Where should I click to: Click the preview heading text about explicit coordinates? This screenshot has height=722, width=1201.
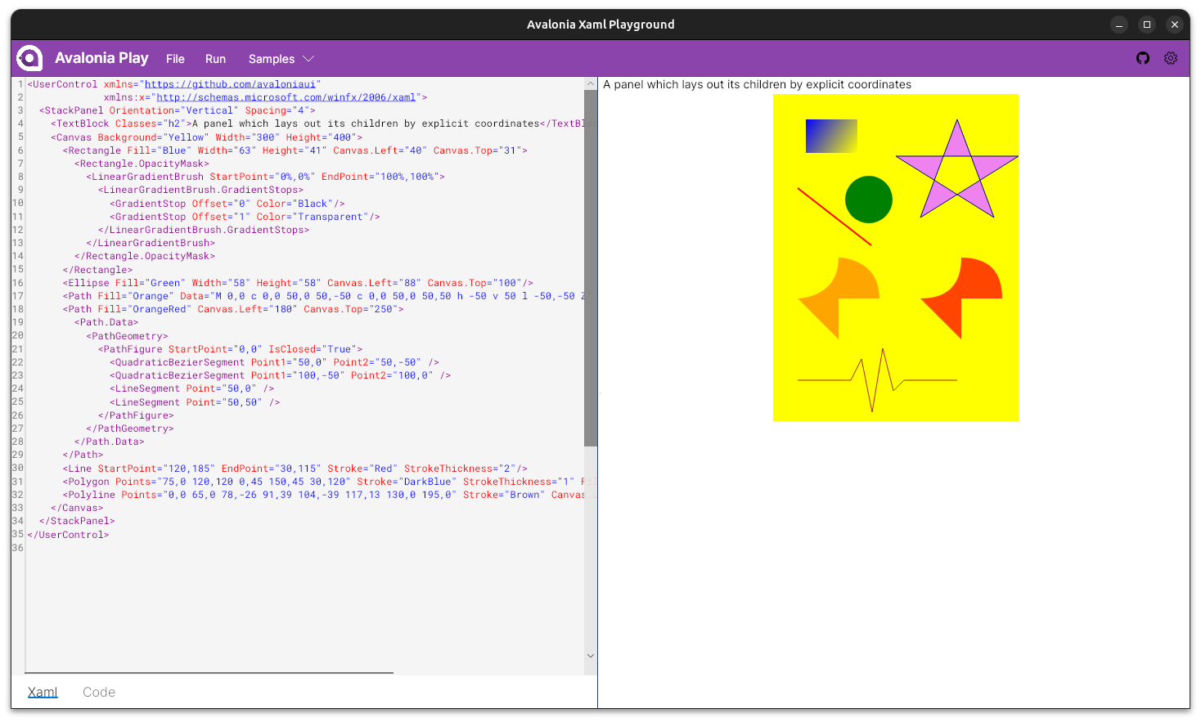[x=757, y=84]
